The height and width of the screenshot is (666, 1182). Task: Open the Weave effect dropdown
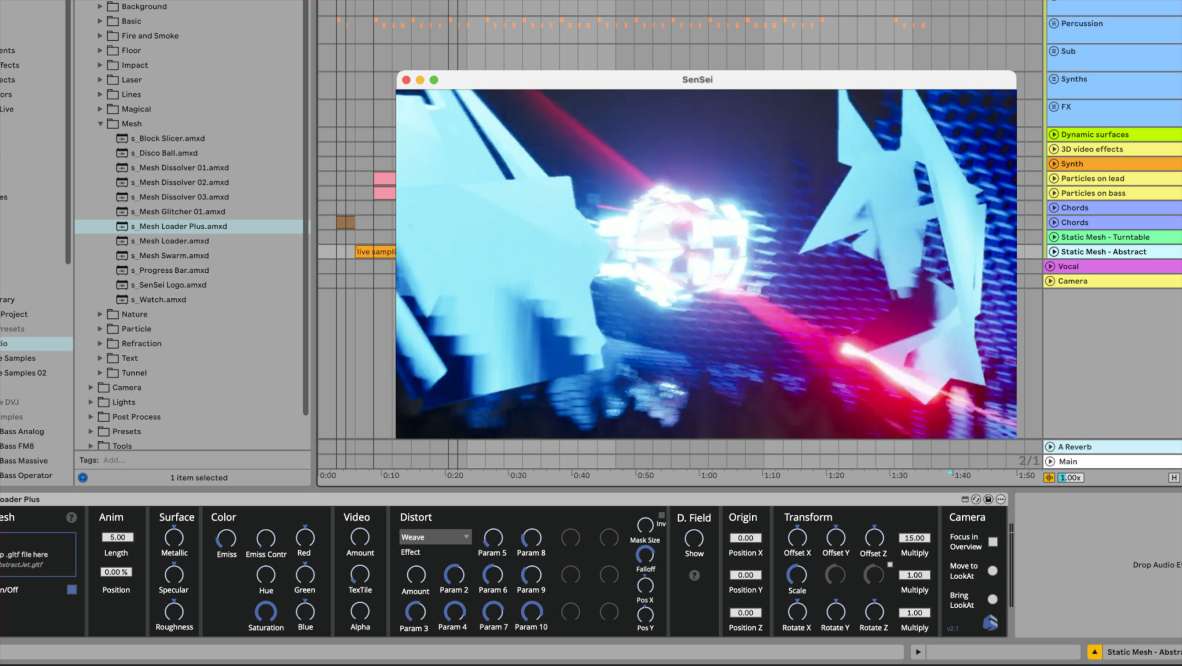point(435,537)
